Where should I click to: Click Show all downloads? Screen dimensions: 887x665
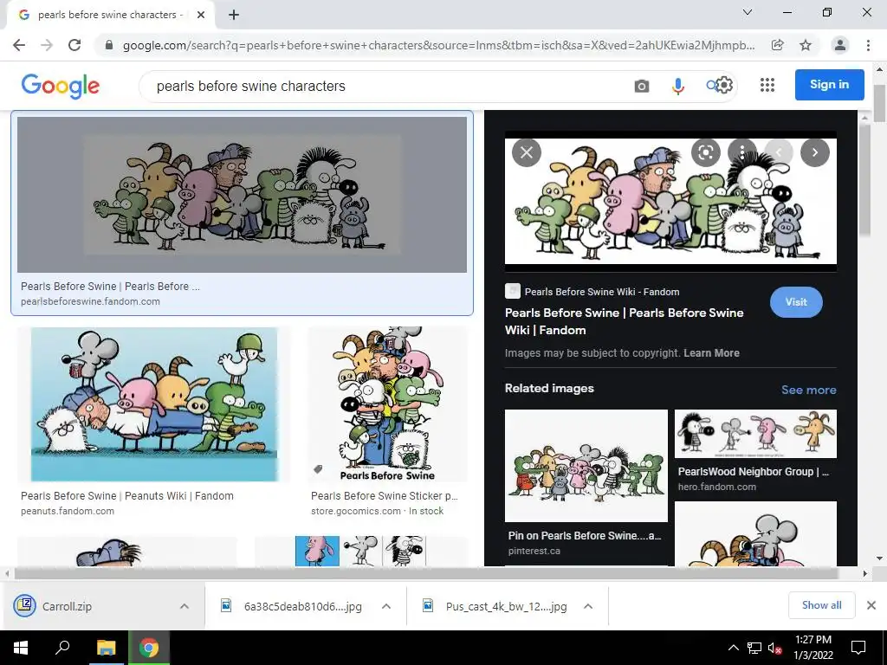[821, 605]
